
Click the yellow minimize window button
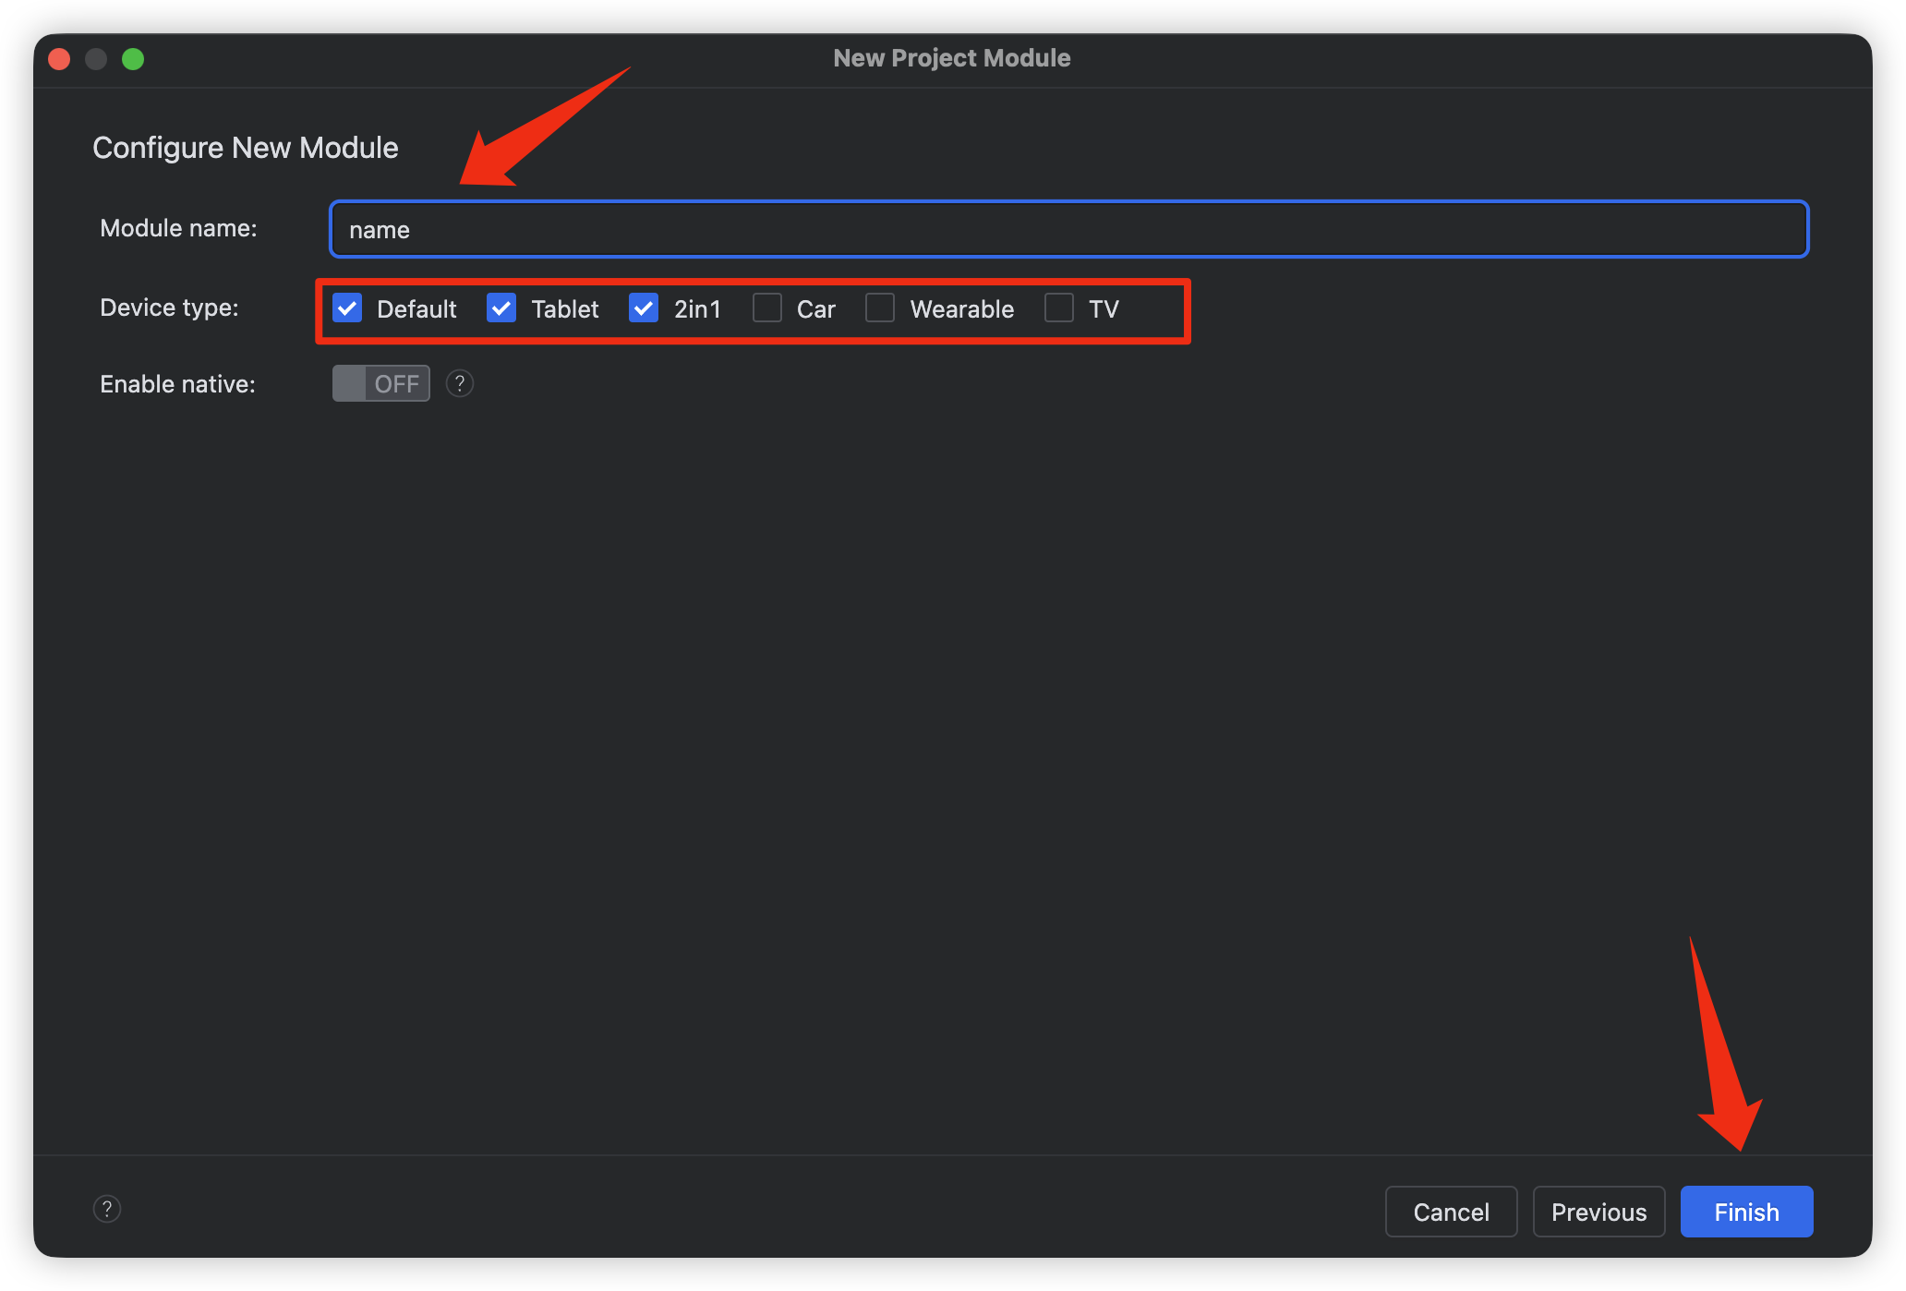[96, 59]
